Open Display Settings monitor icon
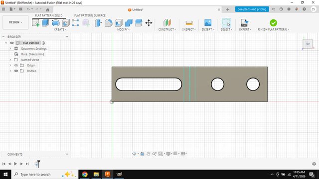 pos(168,154)
